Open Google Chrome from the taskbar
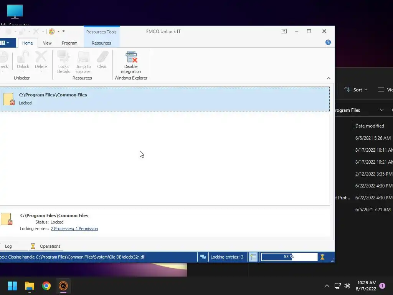 [46, 286]
